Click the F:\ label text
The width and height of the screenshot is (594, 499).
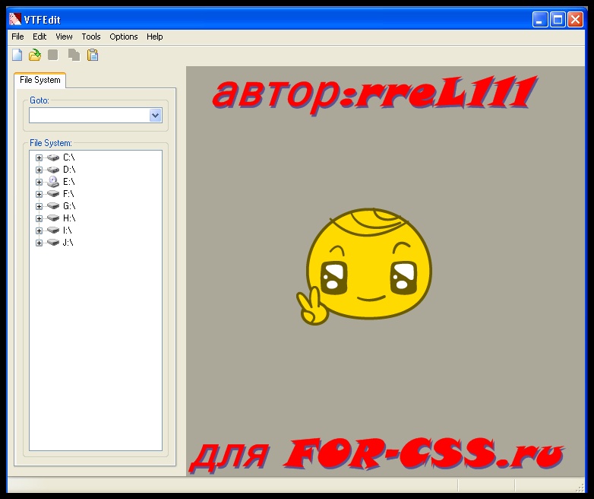(68, 194)
